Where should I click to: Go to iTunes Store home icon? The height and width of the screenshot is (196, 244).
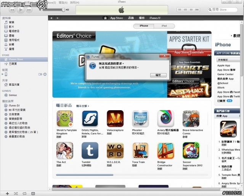coord(105,18)
